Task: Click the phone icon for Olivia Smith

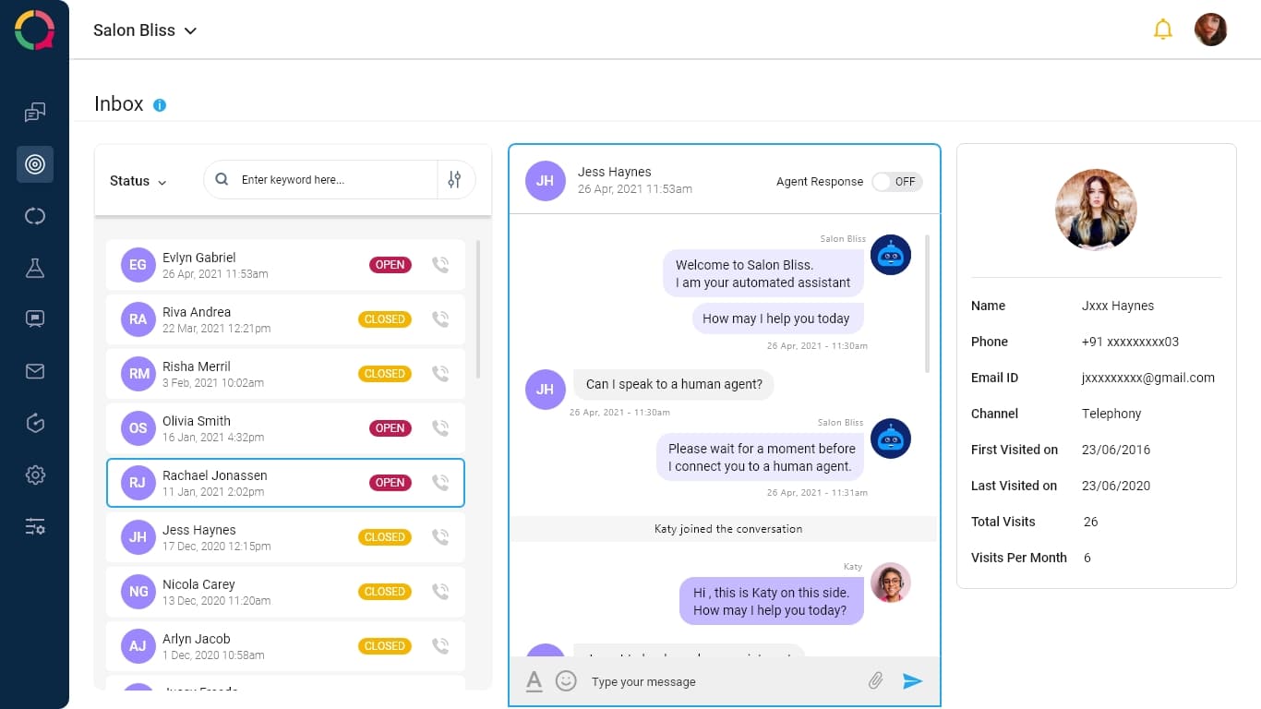Action: (x=440, y=428)
